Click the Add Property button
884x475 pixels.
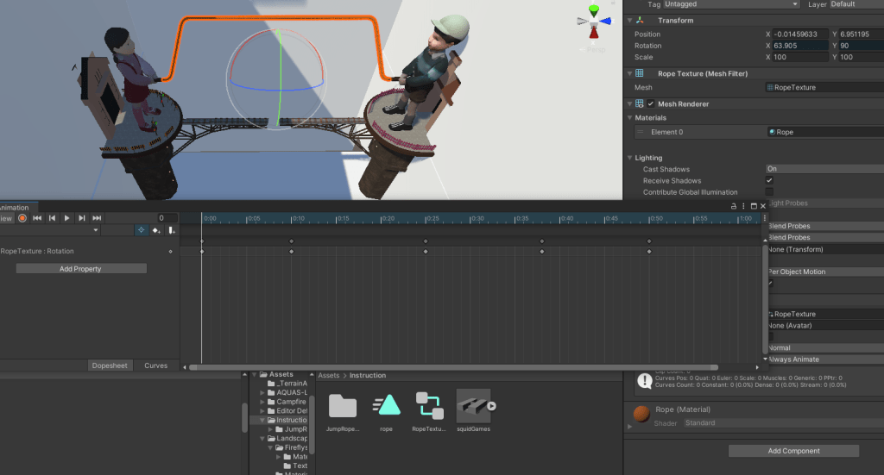point(81,269)
